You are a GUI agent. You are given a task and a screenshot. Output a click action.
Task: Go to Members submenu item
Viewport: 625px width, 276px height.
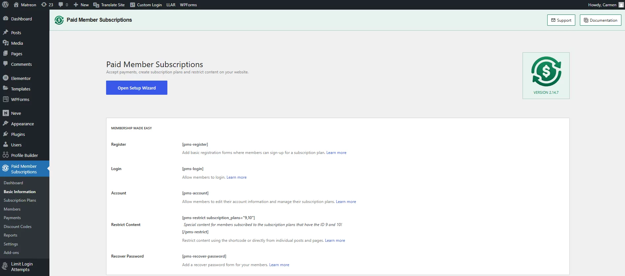[x=12, y=209]
